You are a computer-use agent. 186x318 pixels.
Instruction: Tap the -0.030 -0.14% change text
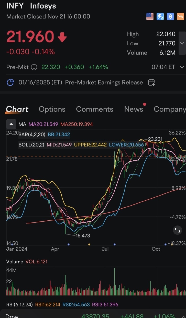(30, 52)
